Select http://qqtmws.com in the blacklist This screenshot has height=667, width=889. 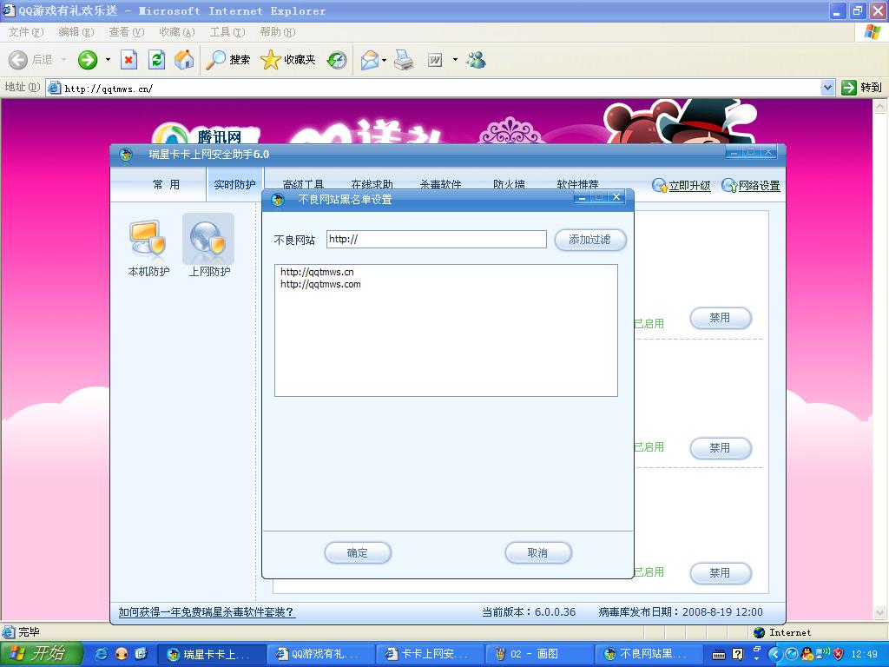click(x=320, y=284)
